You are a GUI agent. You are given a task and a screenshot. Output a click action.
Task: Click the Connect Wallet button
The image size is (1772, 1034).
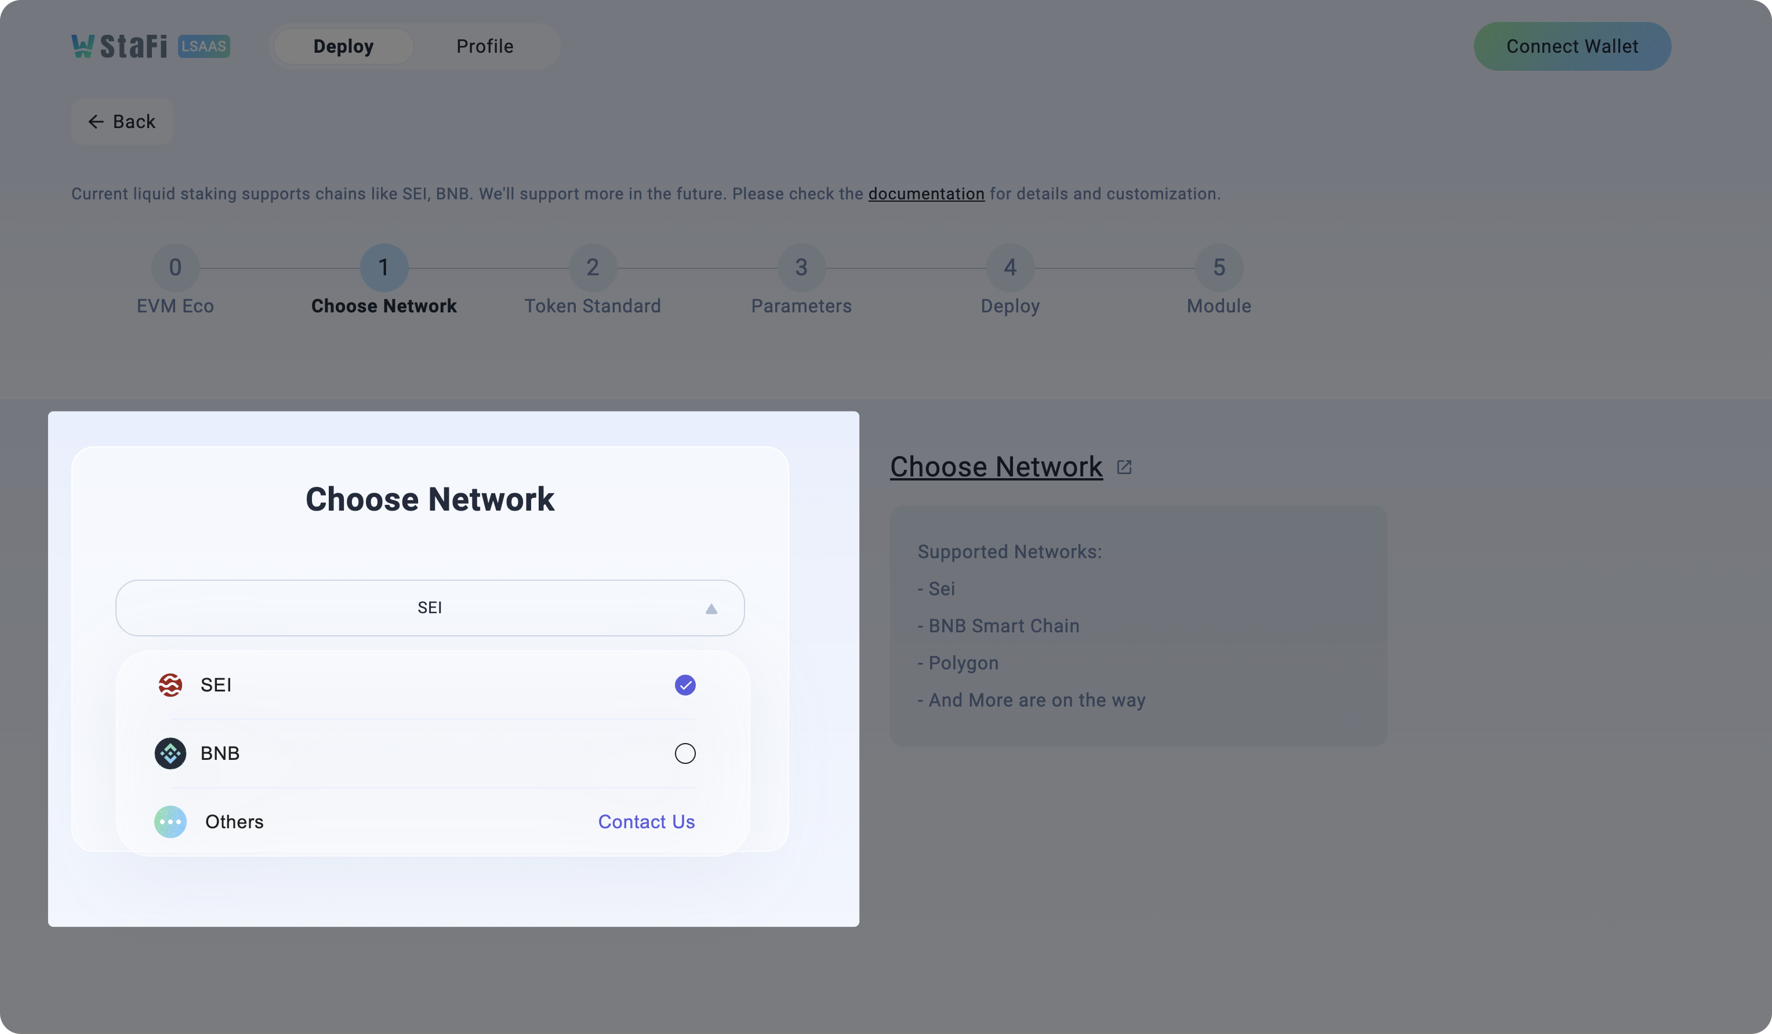coord(1573,46)
